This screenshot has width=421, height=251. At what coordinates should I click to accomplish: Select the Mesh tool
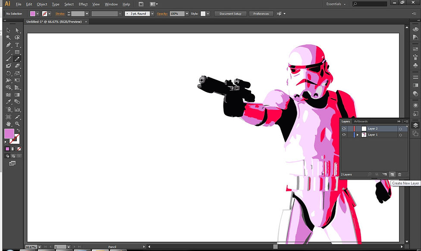pos(8,95)
